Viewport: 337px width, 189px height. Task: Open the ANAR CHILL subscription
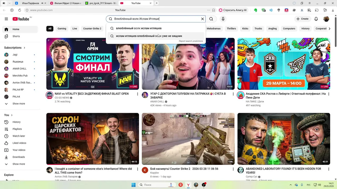pos(20,69)
